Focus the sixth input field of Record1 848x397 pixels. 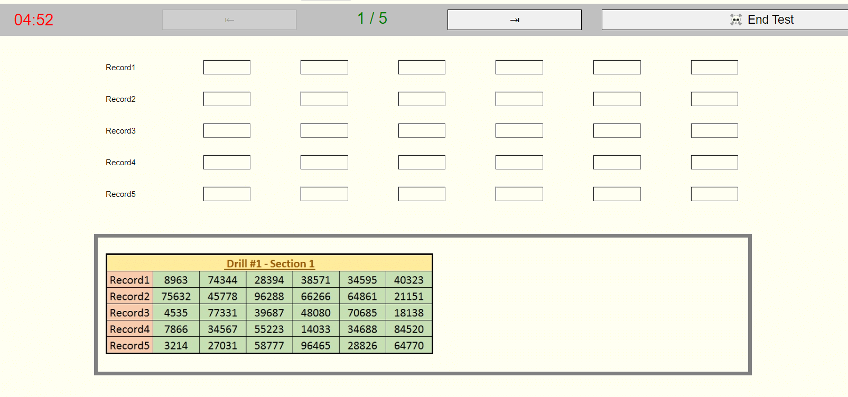tap(714, 67)
